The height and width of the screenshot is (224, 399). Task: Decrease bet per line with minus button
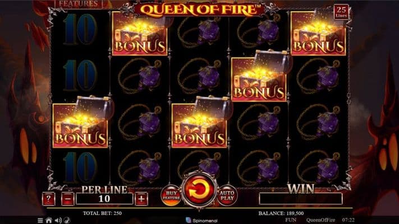pyautogui.click(x=68, y=199)
